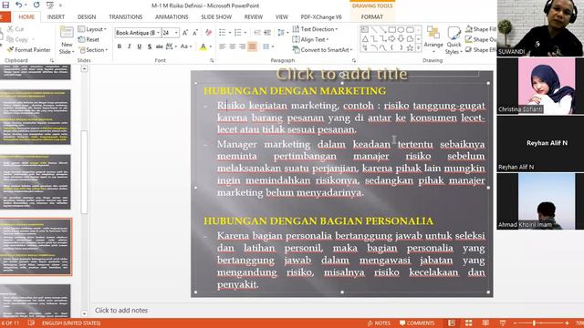Screen dimensions: 584x328
Task: Click 'Click to add notes' pane
Action: coord(121,310)
